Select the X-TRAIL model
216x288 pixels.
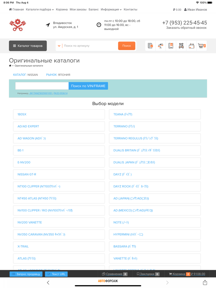59,246
